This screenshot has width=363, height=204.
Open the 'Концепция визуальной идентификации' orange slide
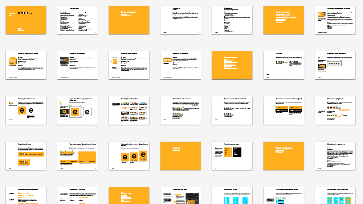coord(284,20)
